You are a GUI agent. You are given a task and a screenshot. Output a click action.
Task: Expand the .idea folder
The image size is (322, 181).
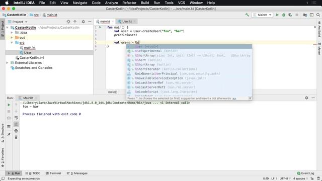pyautogui.click(x=12, y=32)
